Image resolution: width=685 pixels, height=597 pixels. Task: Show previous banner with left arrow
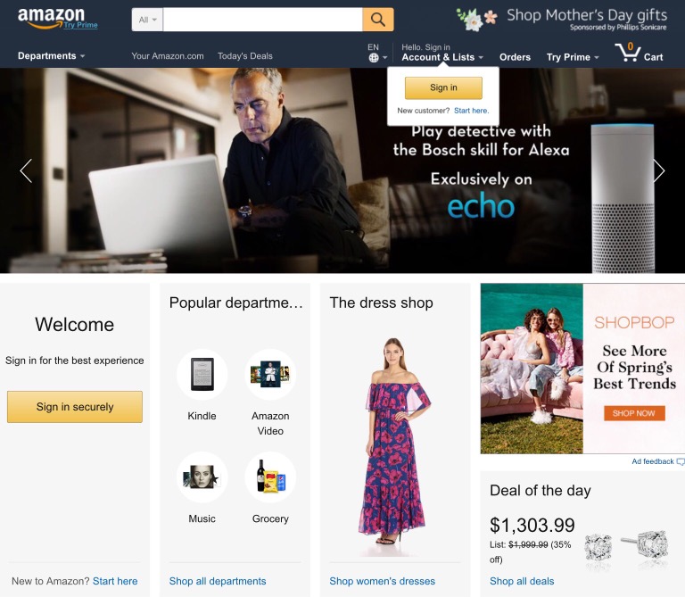coord(26,170)
